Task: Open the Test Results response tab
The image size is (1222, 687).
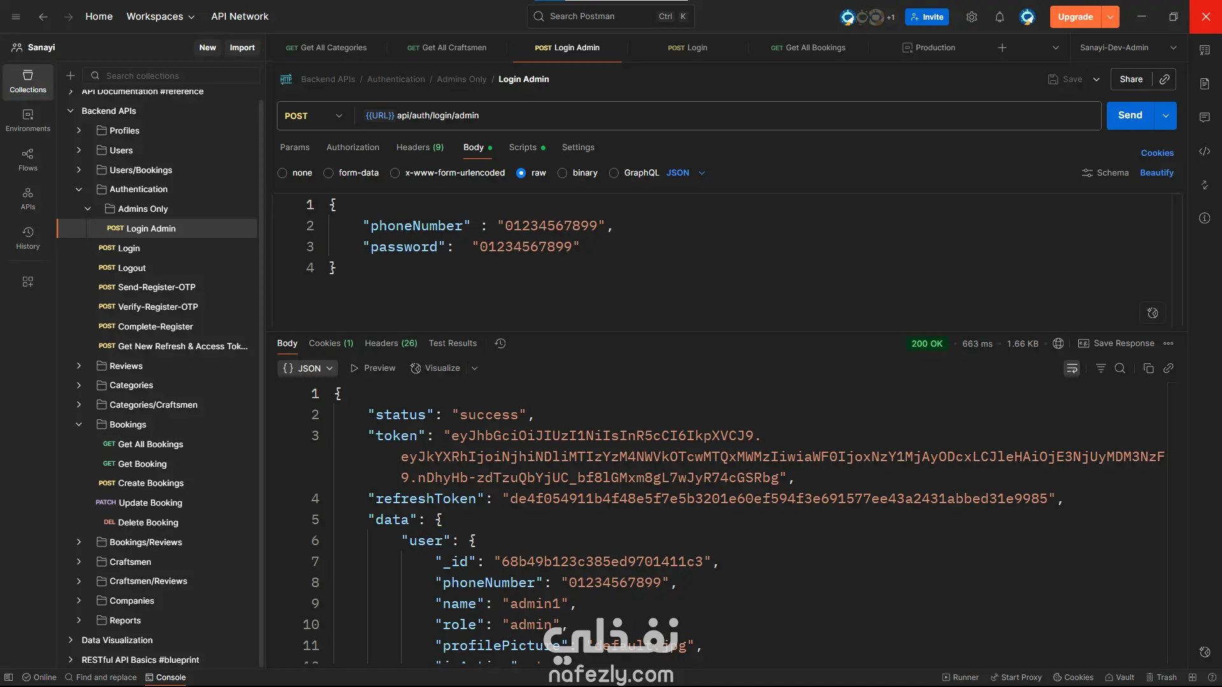Action: (453, 343)
